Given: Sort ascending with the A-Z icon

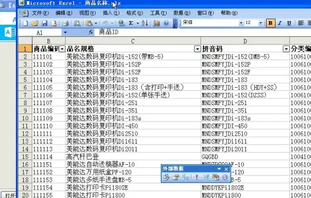Looking at the screenshot, I should click(x=145, y=23).
